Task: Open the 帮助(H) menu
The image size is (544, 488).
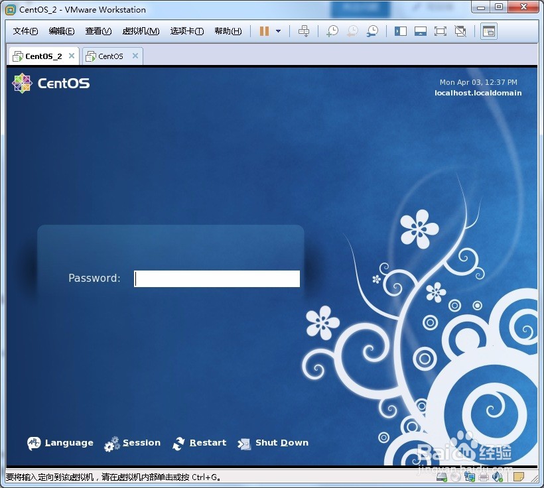Action: click(x=228, y=31)
